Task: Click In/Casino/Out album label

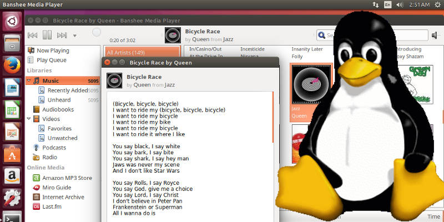Action: 205,49
